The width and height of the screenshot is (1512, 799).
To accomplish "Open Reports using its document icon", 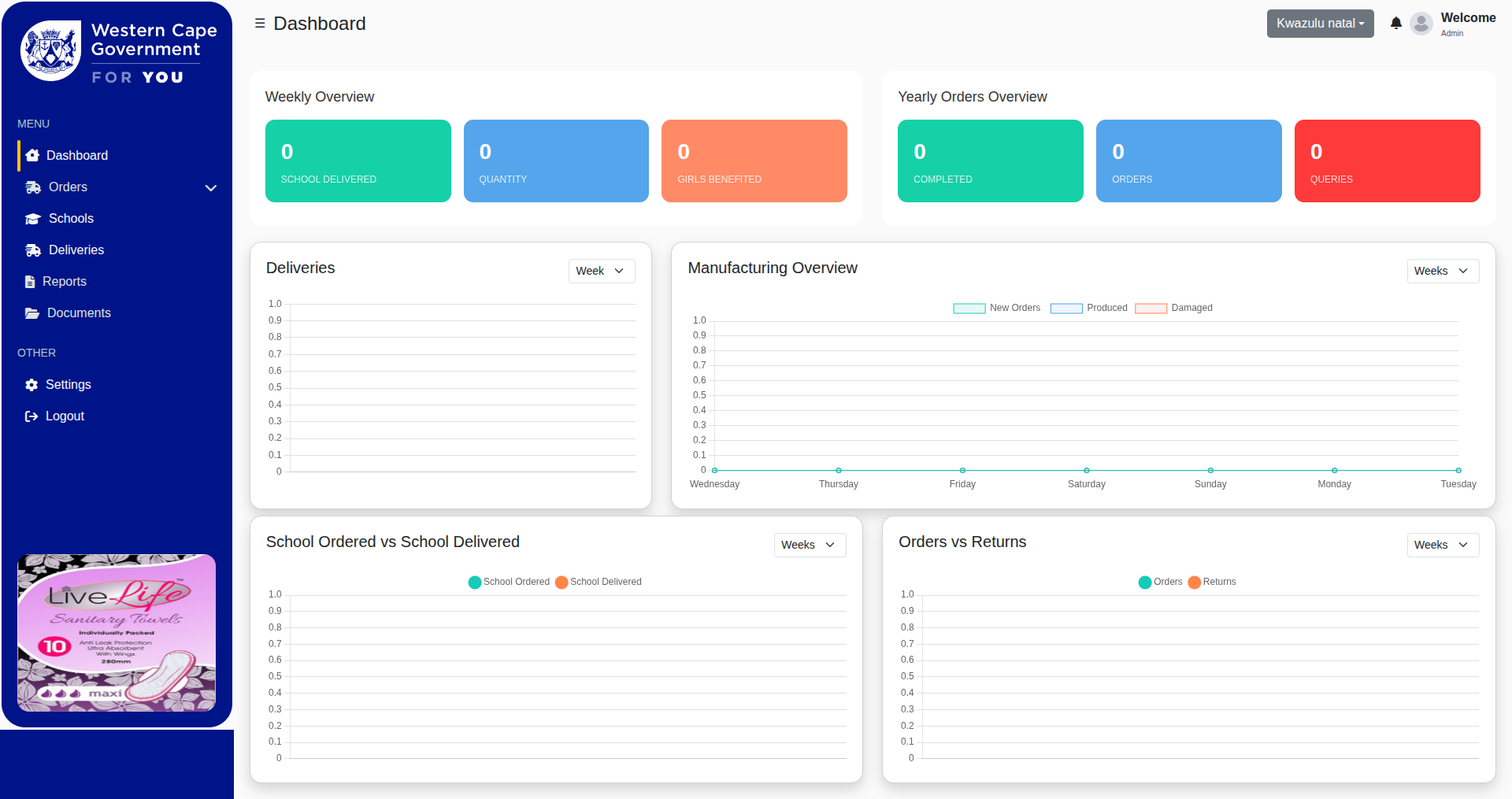I will [x=30, y=281].
